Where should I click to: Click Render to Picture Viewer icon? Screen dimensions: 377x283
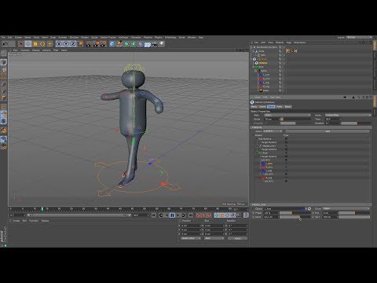pyautogui.click(x=97, y=44)
